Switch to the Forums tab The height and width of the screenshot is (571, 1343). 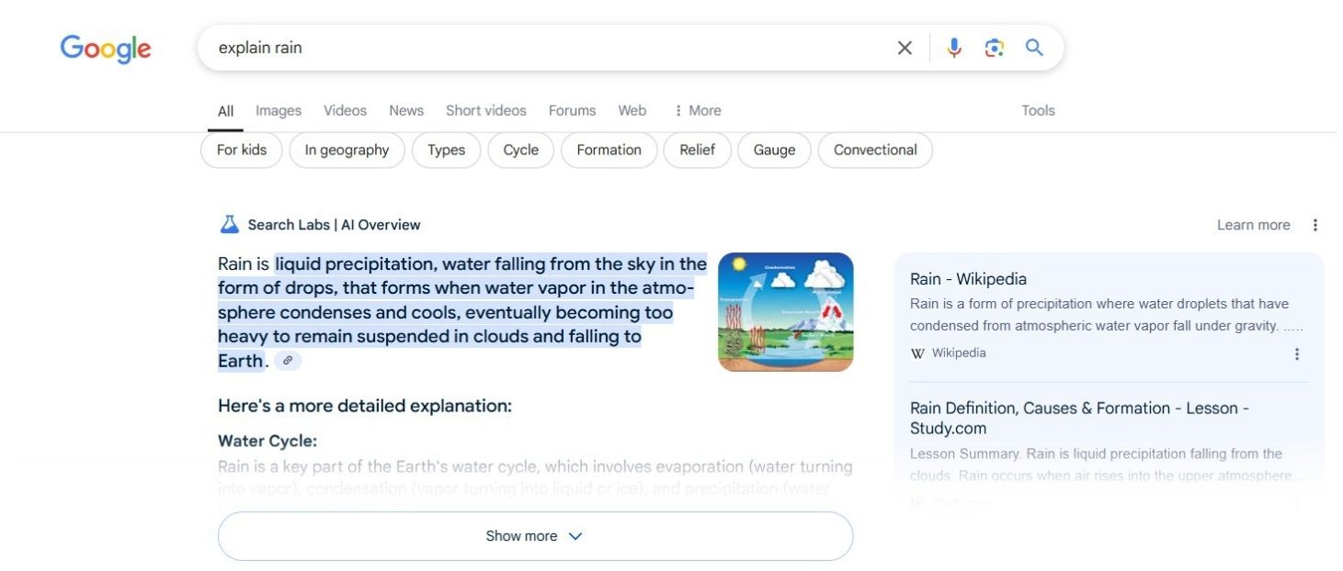(572, 111)
